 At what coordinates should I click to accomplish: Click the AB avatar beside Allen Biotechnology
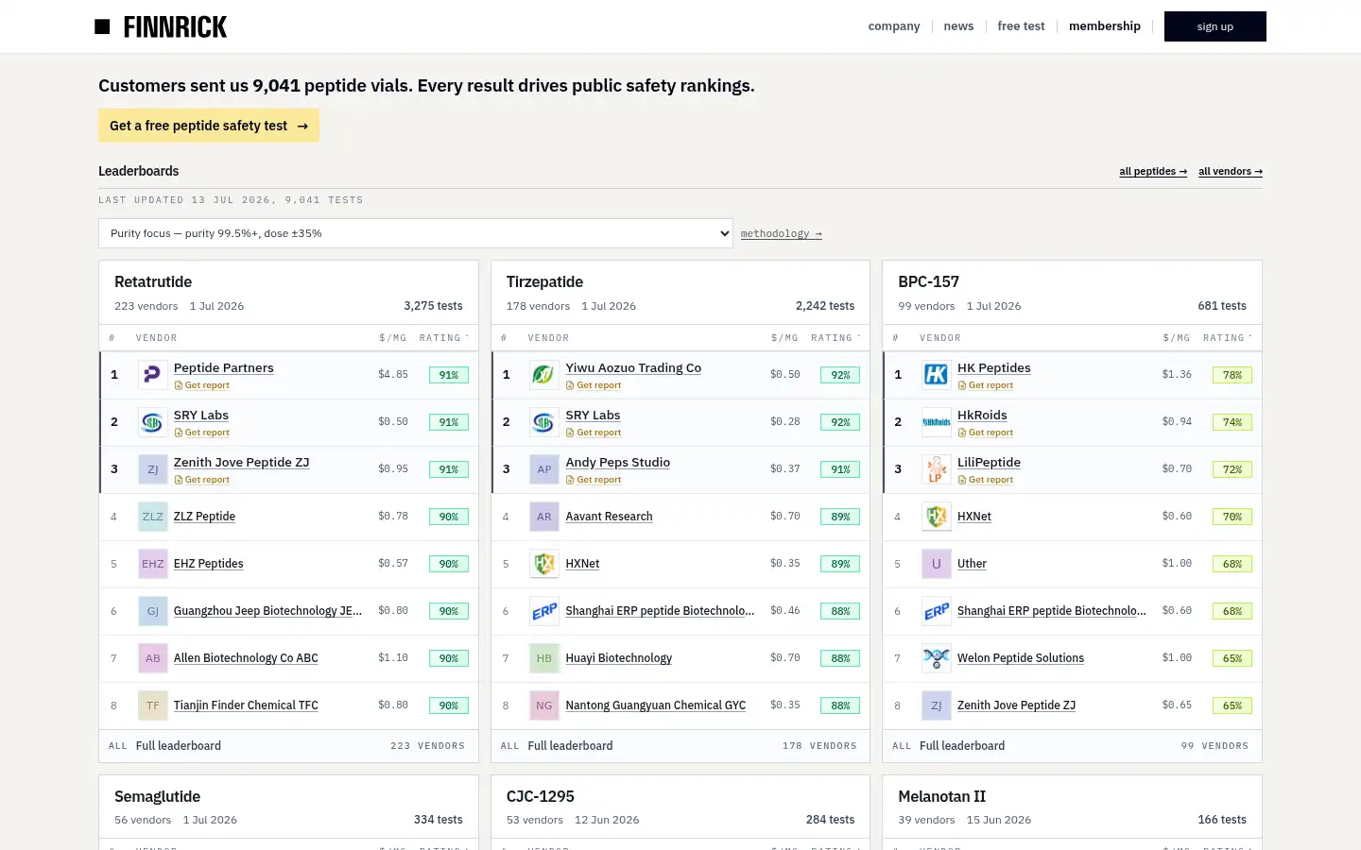[152, 658]
